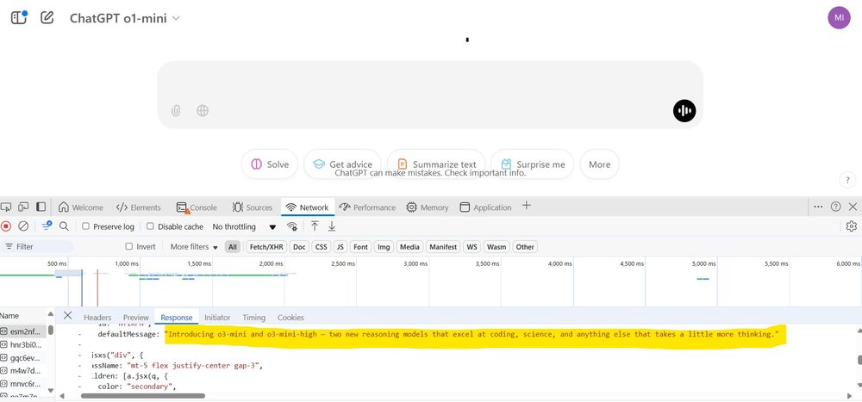Toggle the network filter bar icon
862x402 pixels.
47,226
